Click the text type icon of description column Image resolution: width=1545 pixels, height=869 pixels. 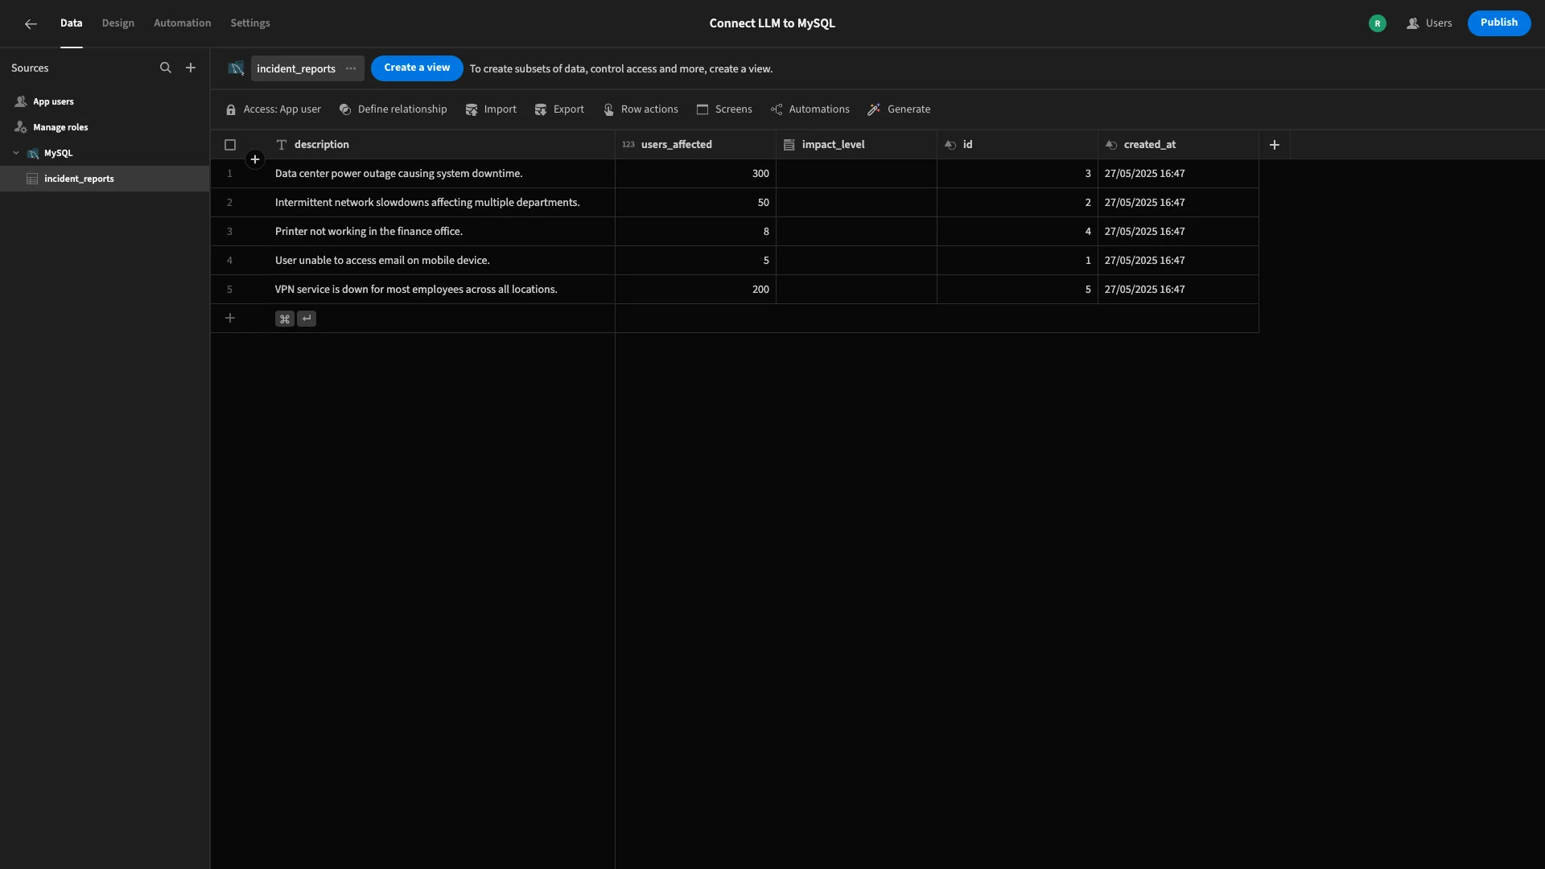tap(282, 146)
